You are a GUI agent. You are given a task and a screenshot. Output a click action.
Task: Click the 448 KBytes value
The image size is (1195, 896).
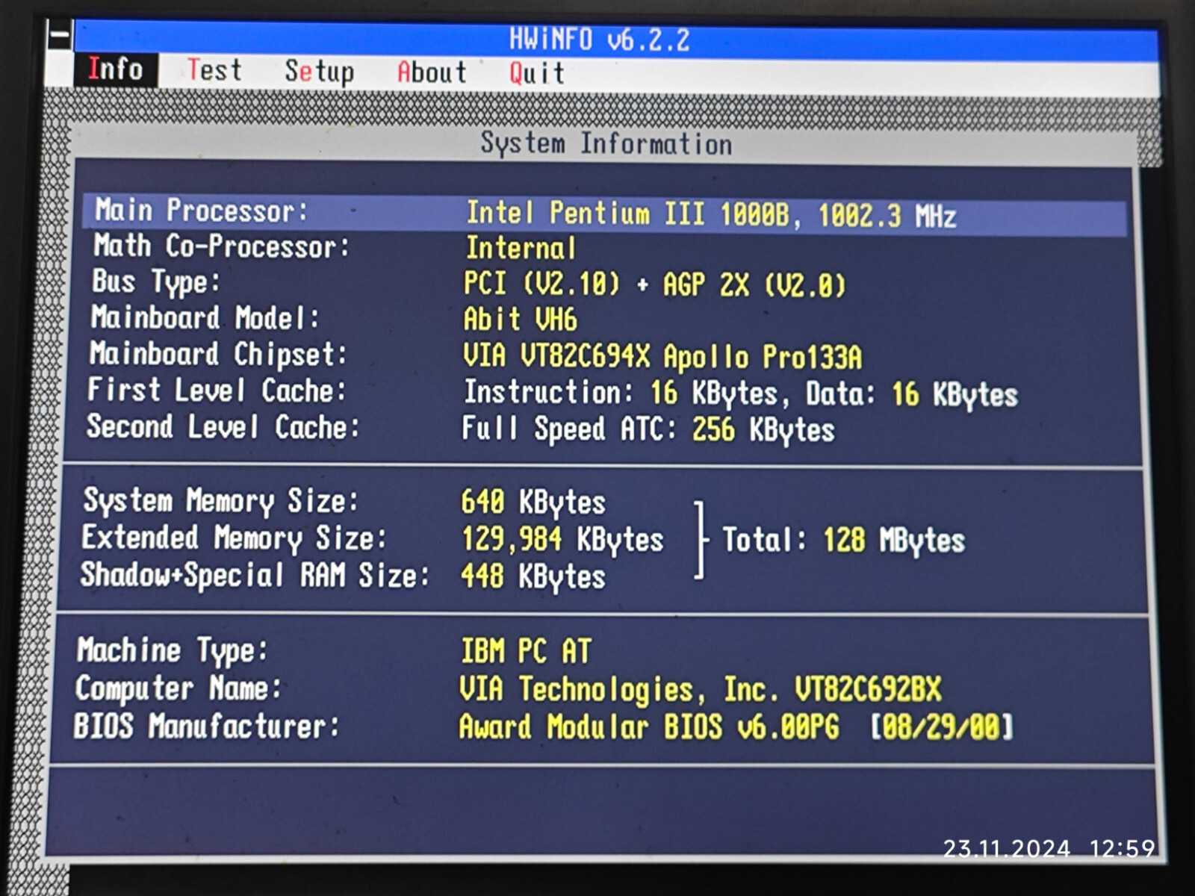coord(533,576)
